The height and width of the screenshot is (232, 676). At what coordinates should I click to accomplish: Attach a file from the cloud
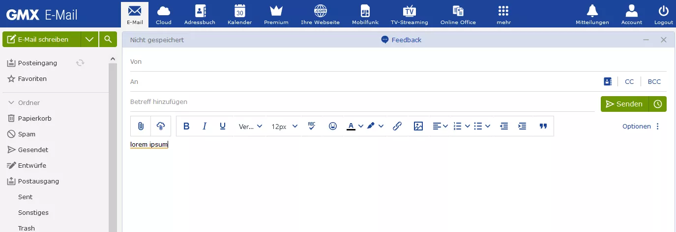[161, 126]
